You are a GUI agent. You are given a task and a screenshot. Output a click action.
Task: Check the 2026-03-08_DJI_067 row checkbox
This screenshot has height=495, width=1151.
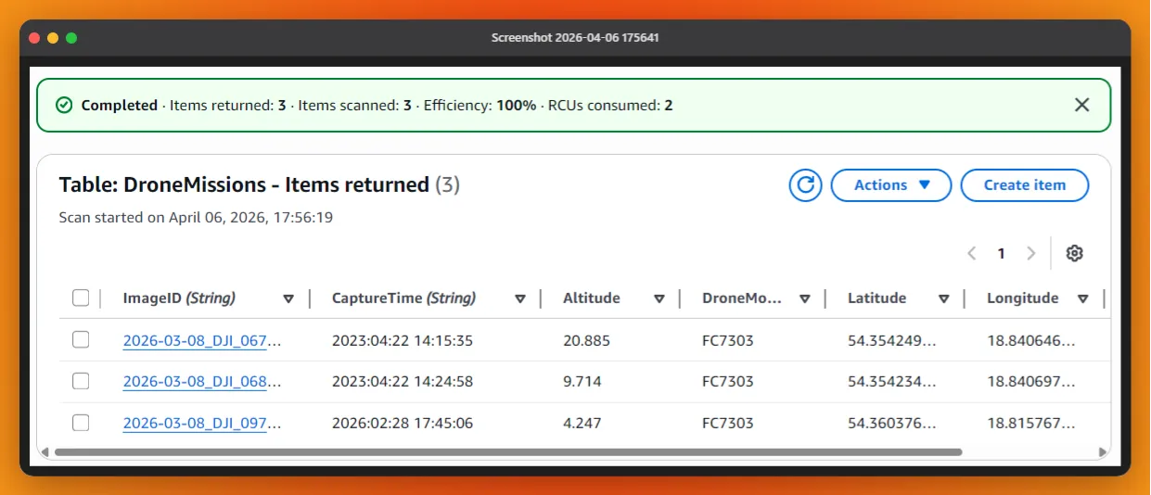(81, 340)
